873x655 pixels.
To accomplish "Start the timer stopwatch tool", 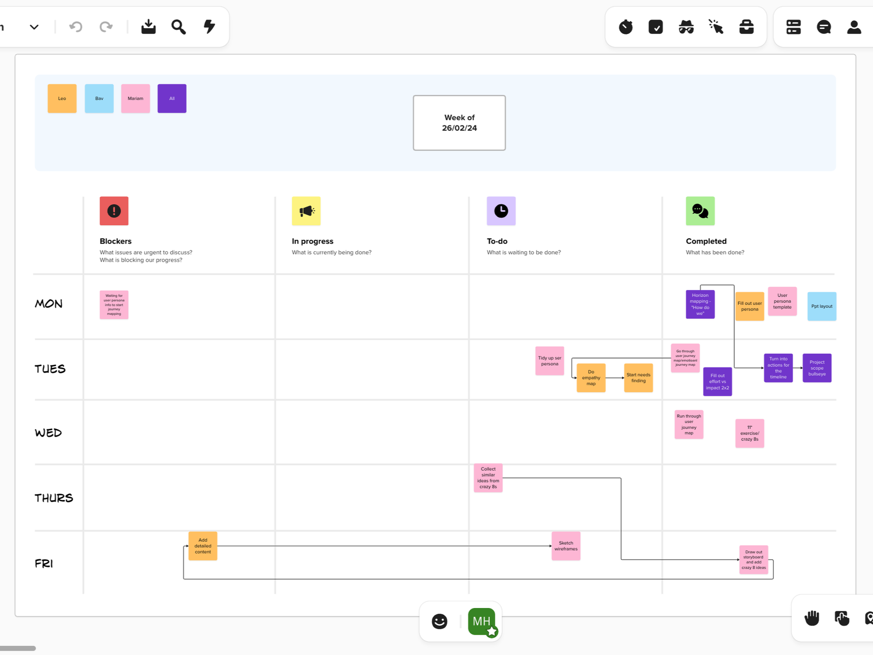I will coord(625,27).
